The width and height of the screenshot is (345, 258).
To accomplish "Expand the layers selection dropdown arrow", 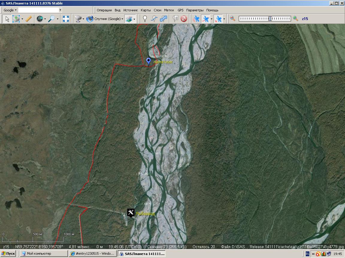I will (x=134, y=19).
